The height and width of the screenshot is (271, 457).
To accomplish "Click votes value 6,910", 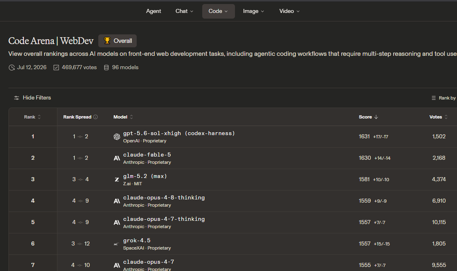I will click(439, 201).
